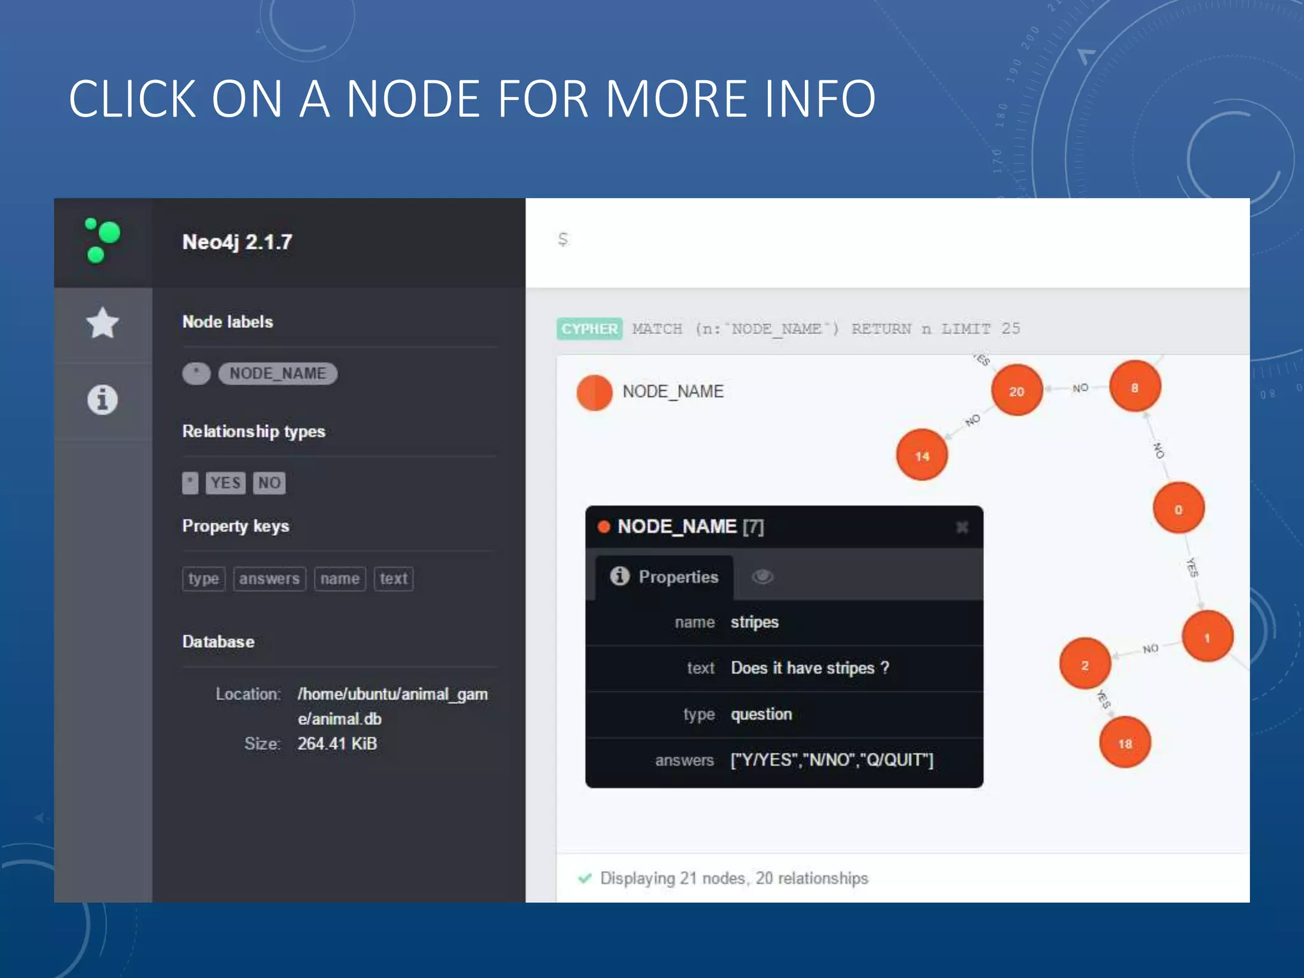Select graph node 20
The height and width of the screenshot is (978, 1304).
(1017, 390)
